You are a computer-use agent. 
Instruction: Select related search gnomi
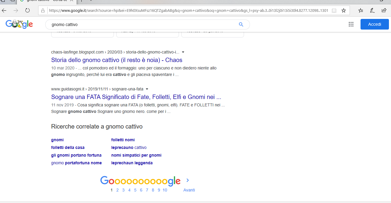(57, 140)
